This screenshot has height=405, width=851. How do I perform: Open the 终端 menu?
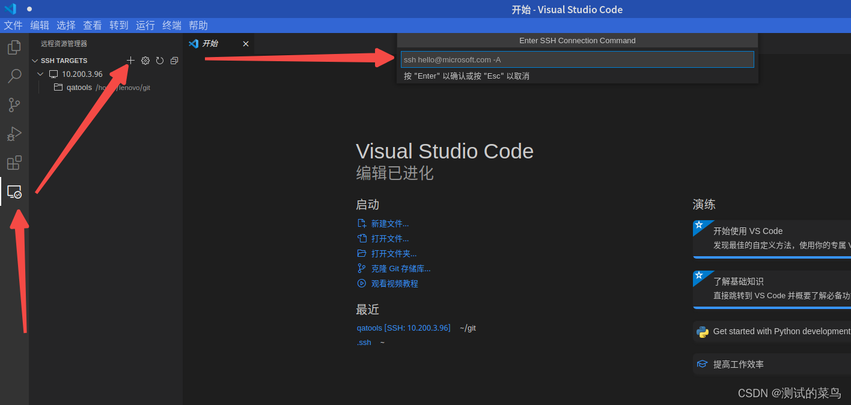coord(172,25)
